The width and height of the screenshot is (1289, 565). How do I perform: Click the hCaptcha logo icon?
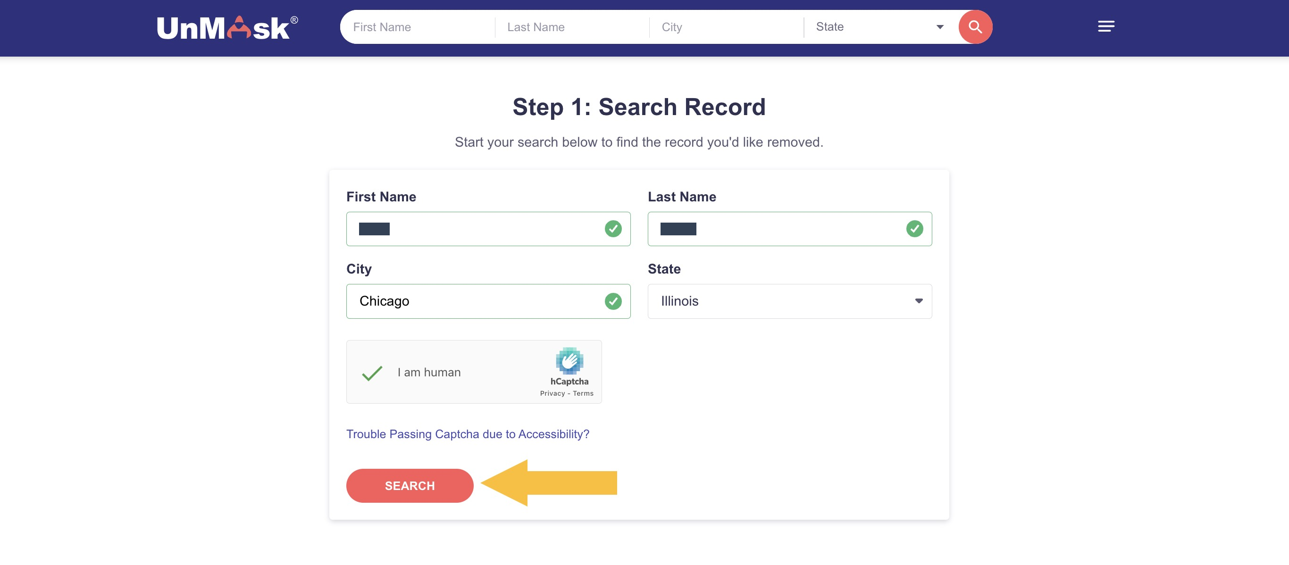569,360
